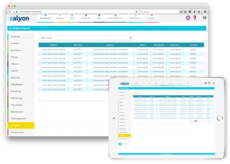Click the purple circular icon beside the avatar

click(188, 18)
